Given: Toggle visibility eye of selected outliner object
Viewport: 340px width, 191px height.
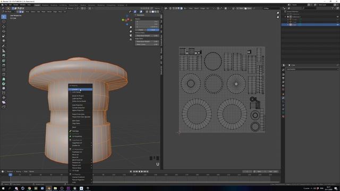Looking at the screenshot, I should (338, 25).
